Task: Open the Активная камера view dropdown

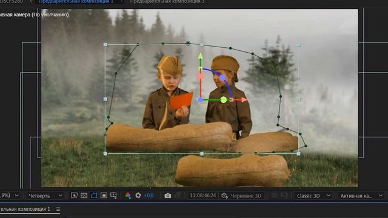Action: coord(361,196)
